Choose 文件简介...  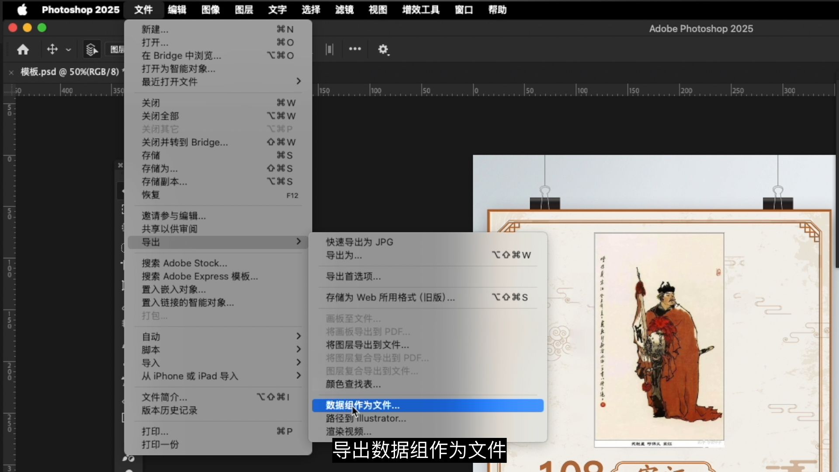(x=218, y=397)
